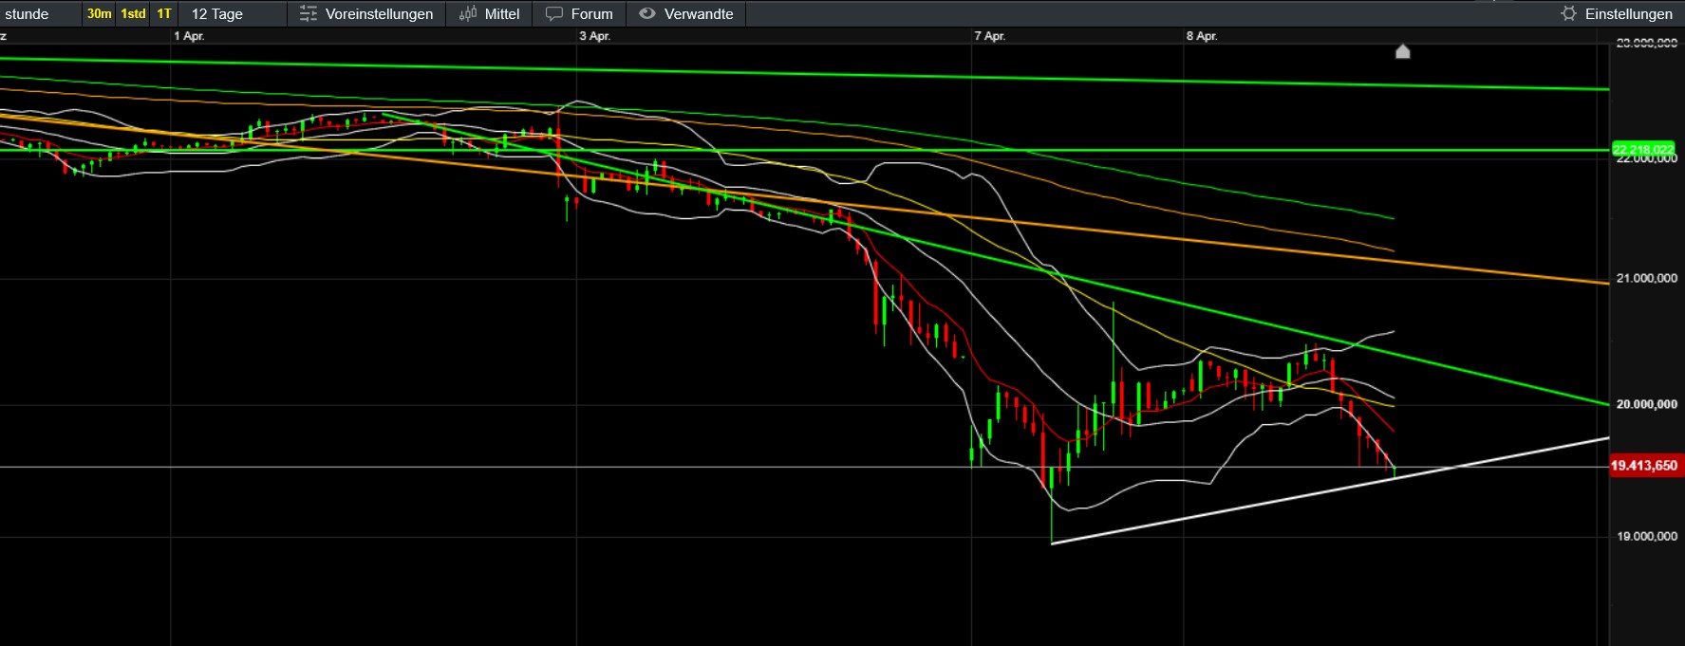1685x646 pixels.
Task: Click the stunde interval label
Action: [x=27, y=14]
